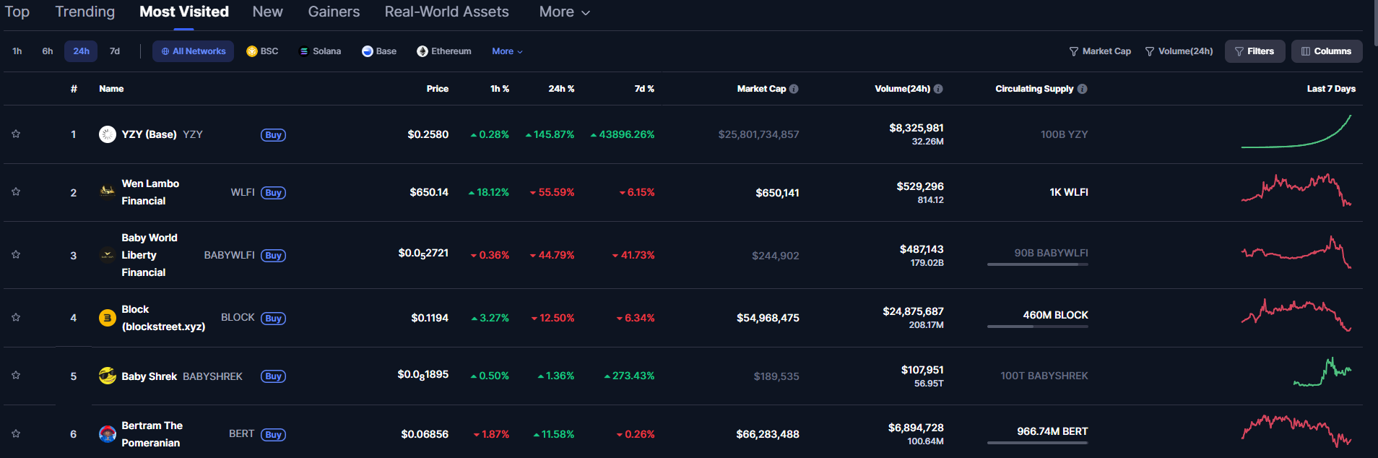This screenshot has width=1378, height=458.
Task: Click BERT circulating supply progress bar
Action: 1037,443
